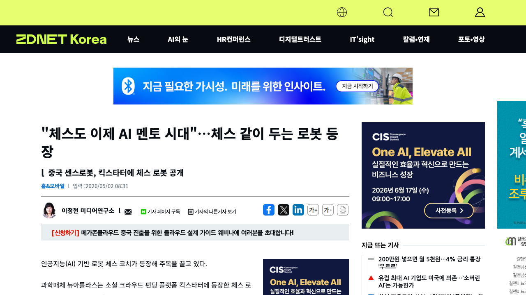Screen dimensions: 526x295
Task: Open the language globe icon
Action: [342, 12]
